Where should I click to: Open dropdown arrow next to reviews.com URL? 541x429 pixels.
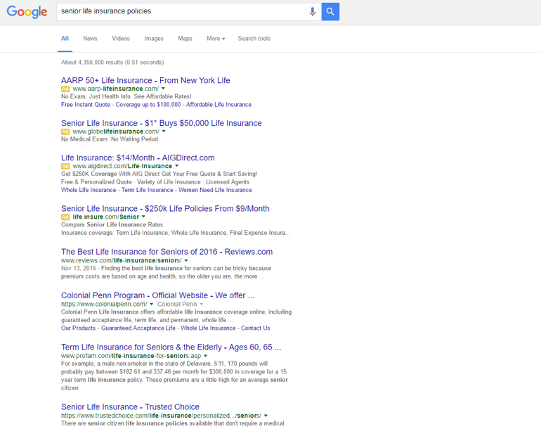187,260
